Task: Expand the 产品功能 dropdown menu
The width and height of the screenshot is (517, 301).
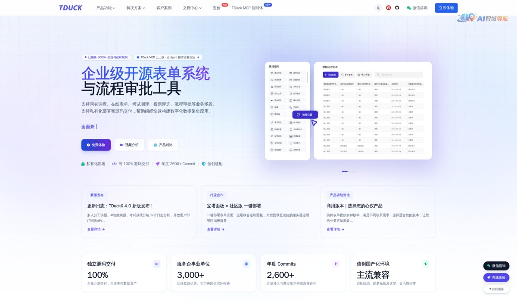Action: tap(106, 8)
